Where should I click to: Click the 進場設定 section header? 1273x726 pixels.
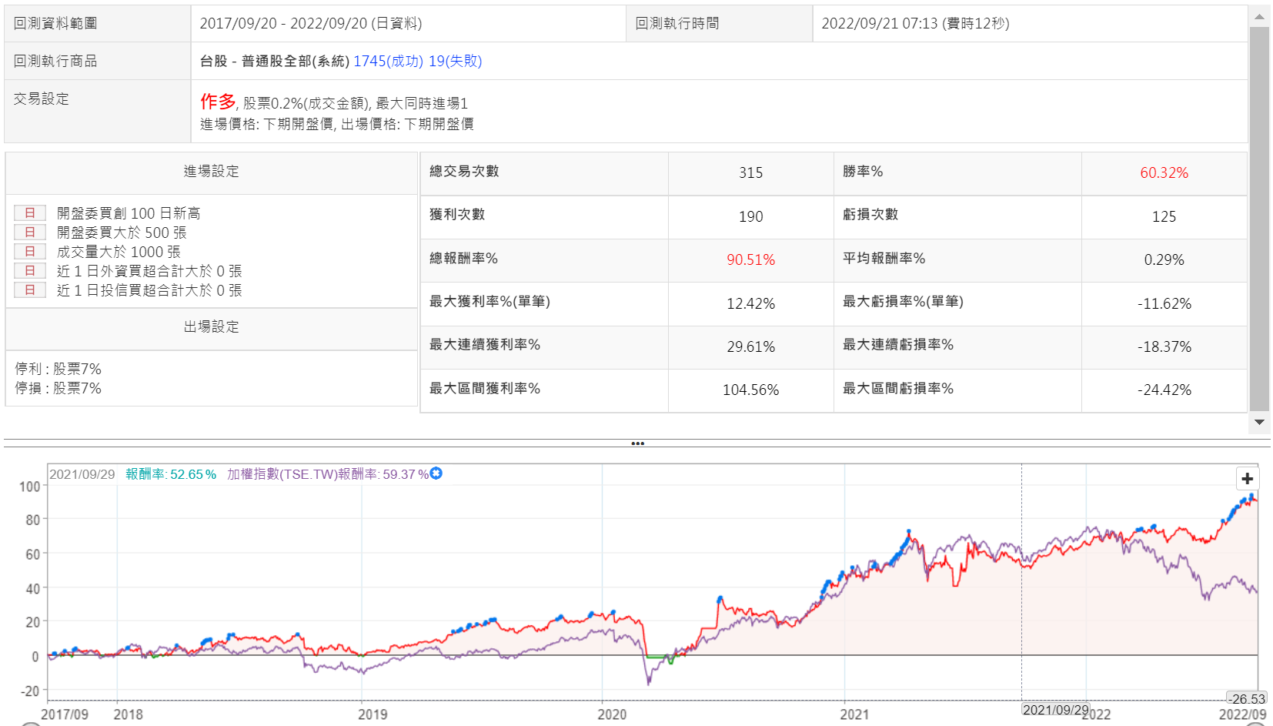tap(211, 172)
